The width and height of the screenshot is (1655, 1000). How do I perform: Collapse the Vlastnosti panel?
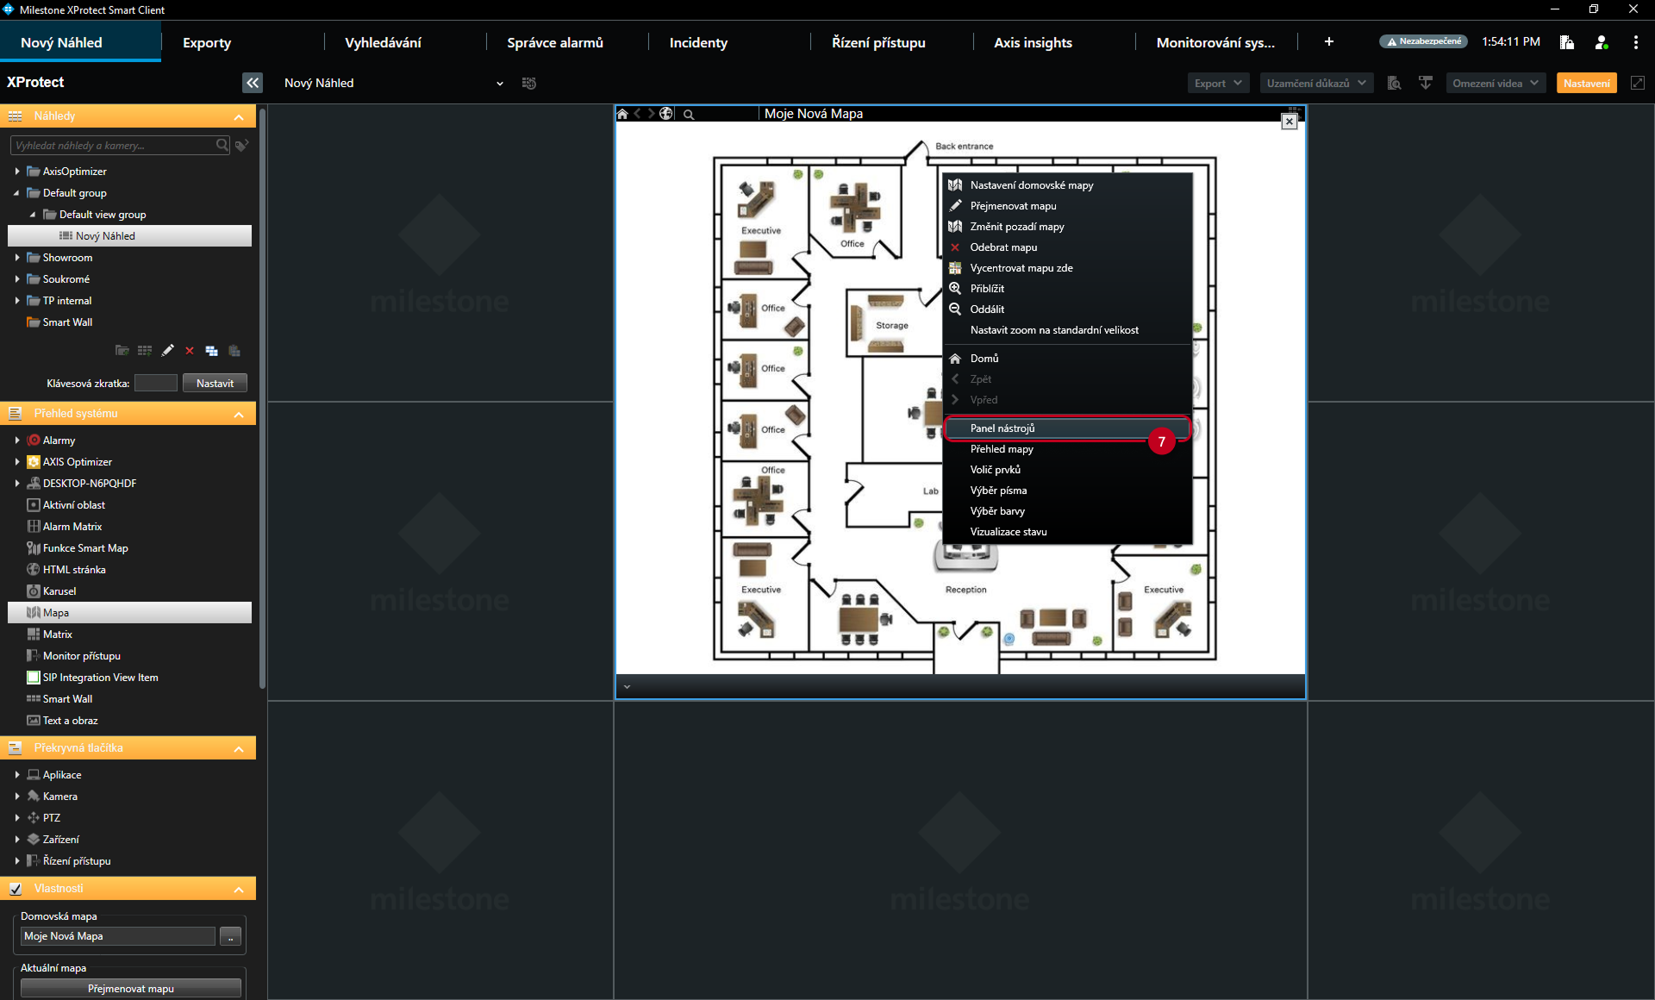[x=239, y=889]
